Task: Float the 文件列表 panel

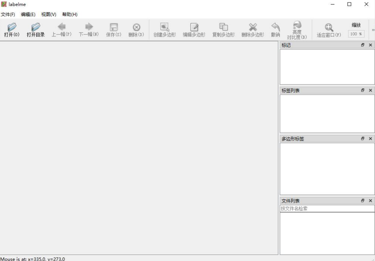Action: [363, 201]
